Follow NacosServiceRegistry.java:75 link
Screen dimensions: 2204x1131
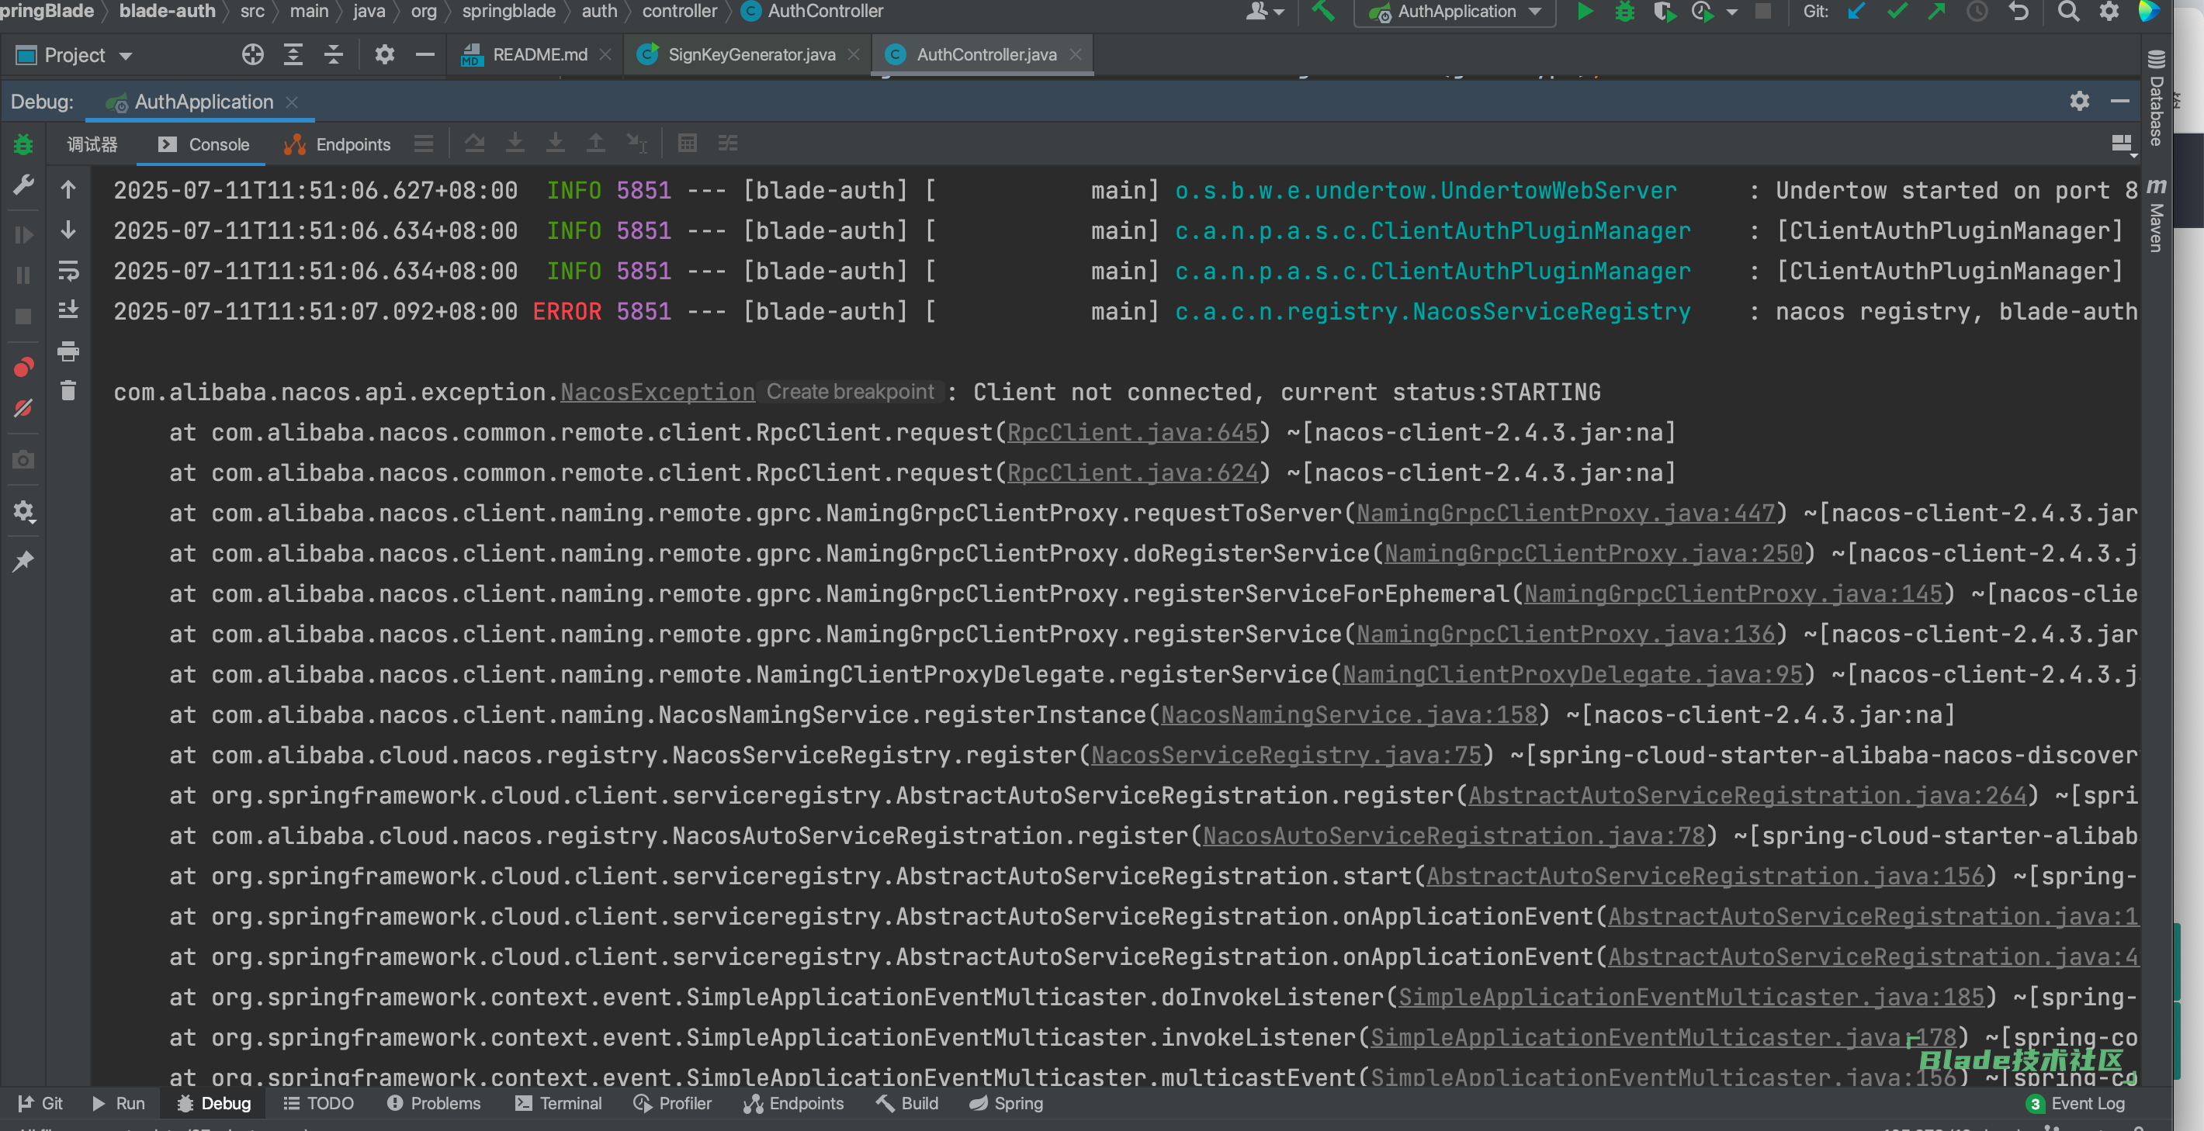(x=1286, y=756)
